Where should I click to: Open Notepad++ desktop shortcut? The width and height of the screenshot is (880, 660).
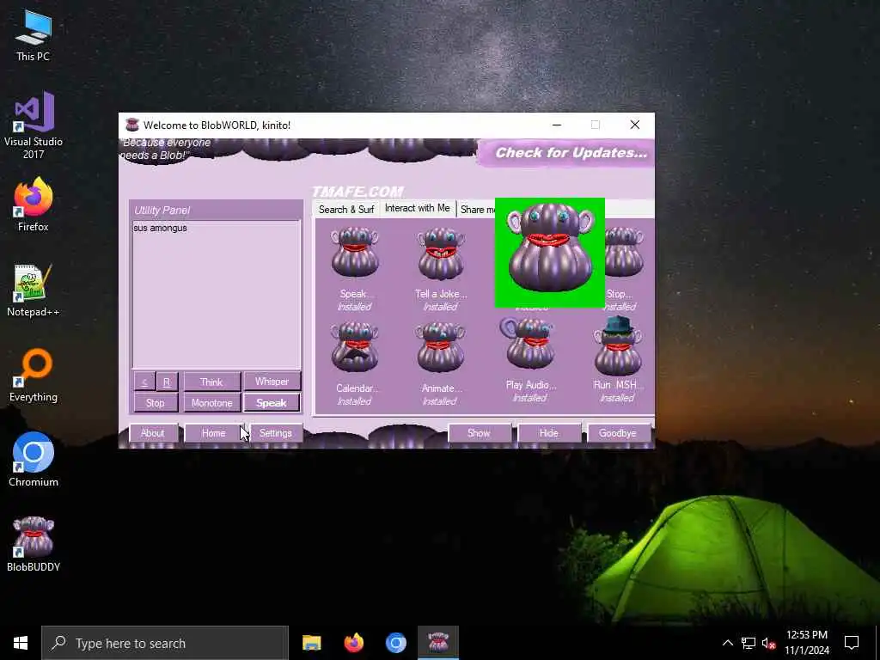click(34, 290)
